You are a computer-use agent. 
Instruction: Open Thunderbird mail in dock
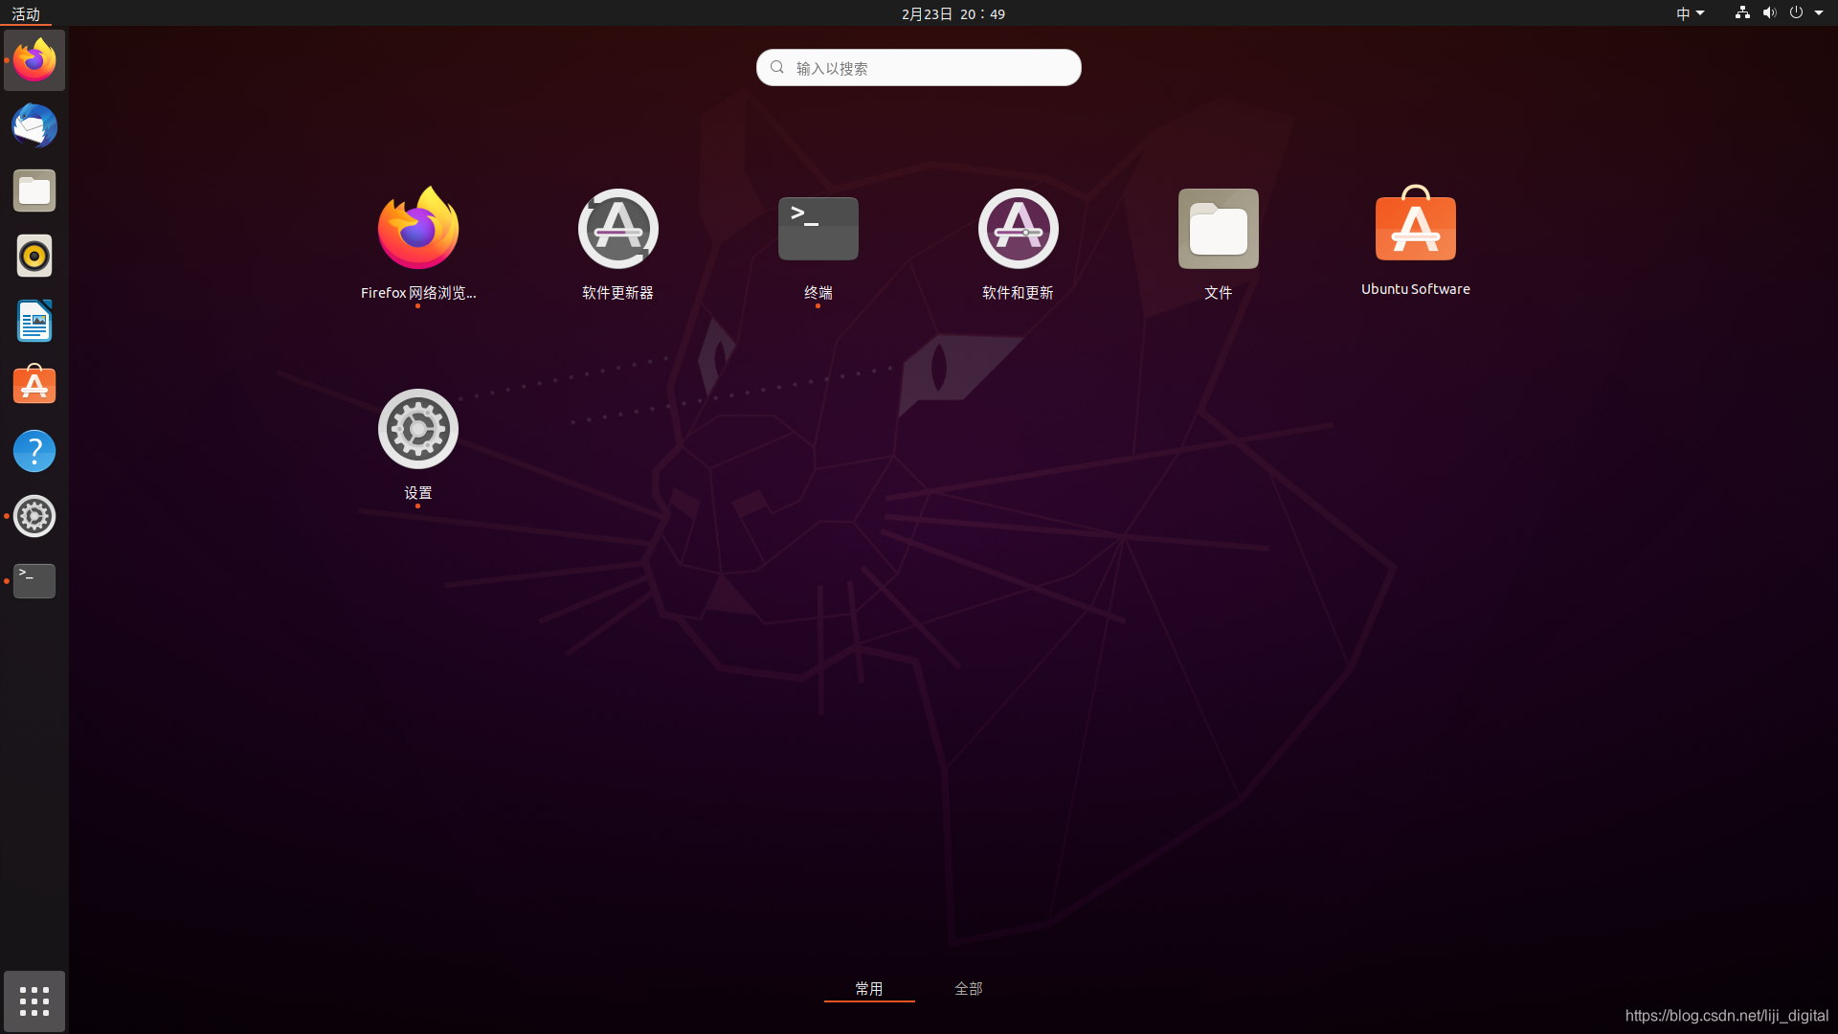(x=34, y=126)
